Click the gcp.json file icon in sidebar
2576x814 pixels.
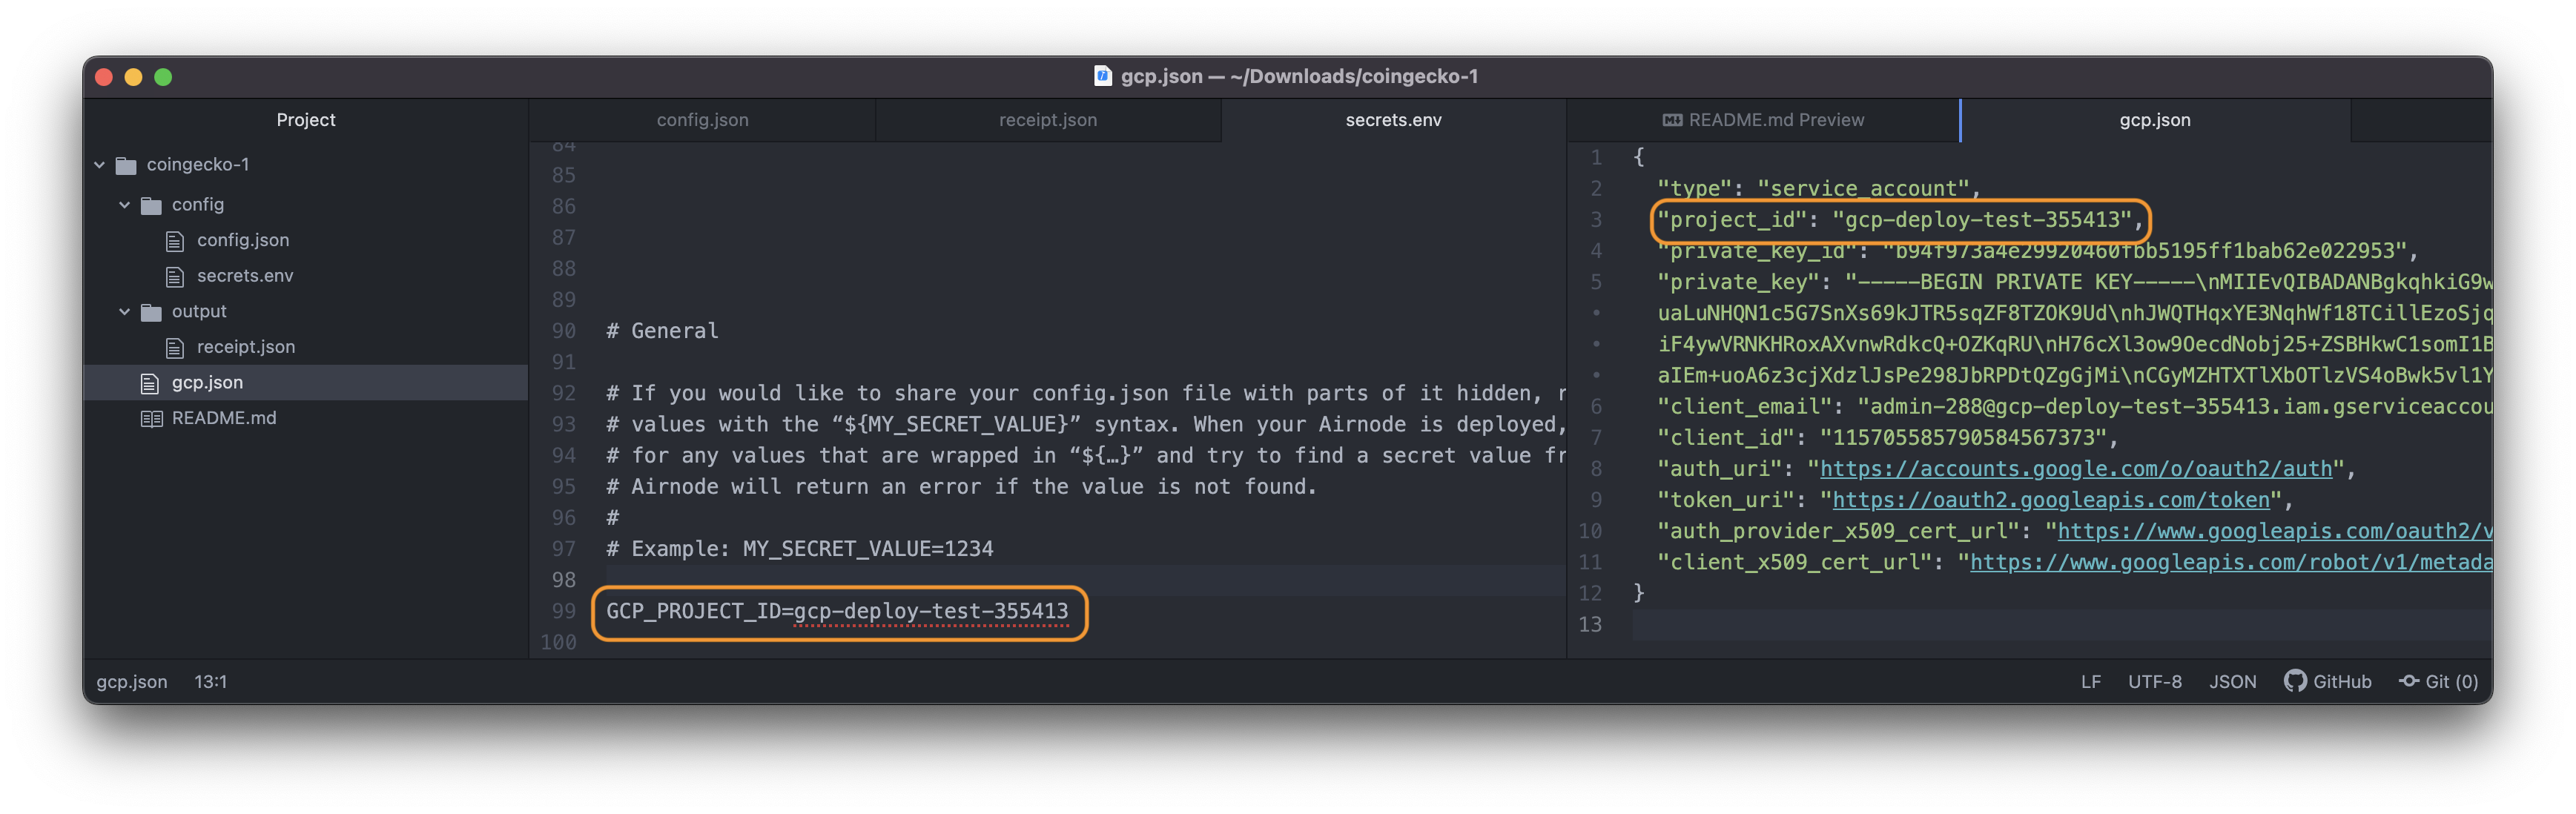coord(150,382)
